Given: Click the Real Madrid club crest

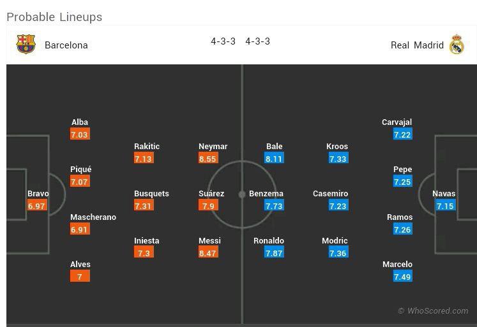Looking at the screenshot, I should pyautogui.click(x=457, y=45).
